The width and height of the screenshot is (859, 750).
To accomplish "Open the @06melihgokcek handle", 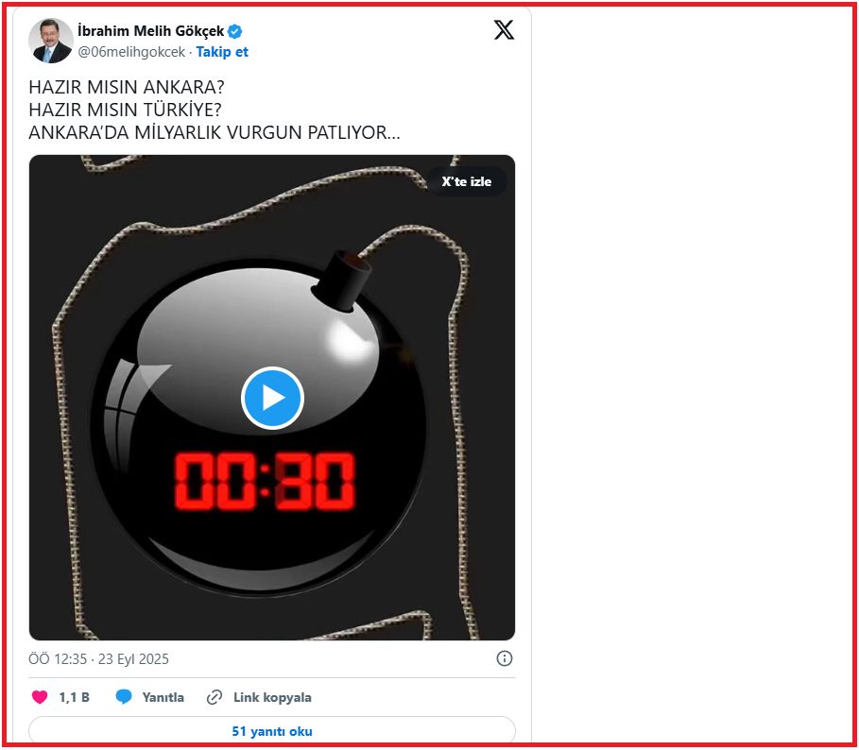I will [x=131, y=52].
